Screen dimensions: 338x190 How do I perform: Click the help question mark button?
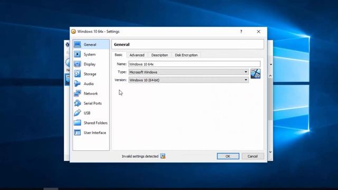click(241, 32)
